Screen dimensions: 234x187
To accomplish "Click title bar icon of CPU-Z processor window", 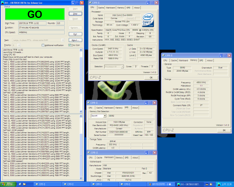I will pyautogui.click(x=90, y=3).
